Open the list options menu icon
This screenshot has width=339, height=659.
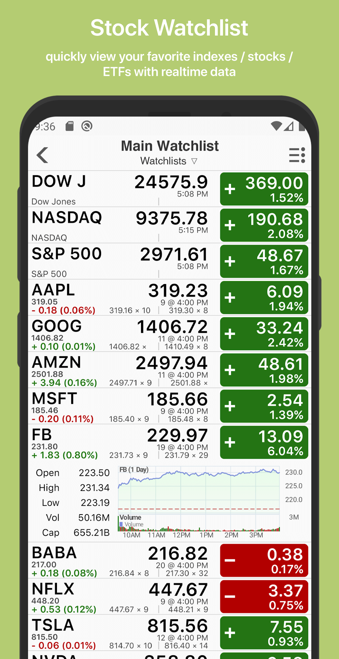coord(297,155)
